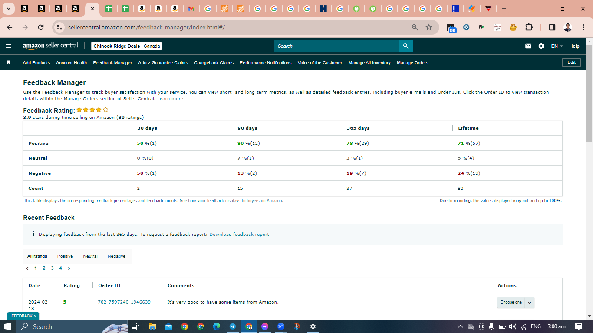Open the Messages envelope icon

528,46
